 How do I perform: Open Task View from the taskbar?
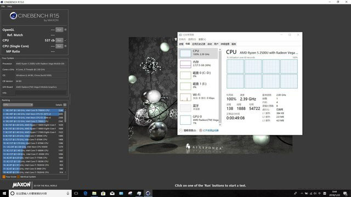click(76, 193)
